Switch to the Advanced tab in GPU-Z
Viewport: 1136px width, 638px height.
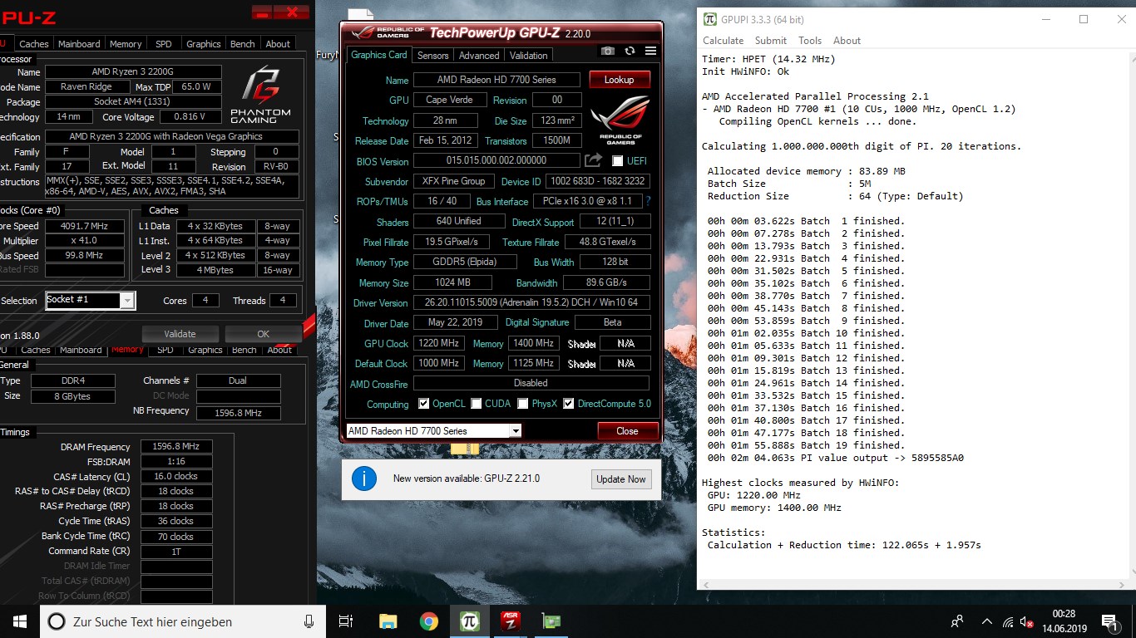click(x=479, y=55)
